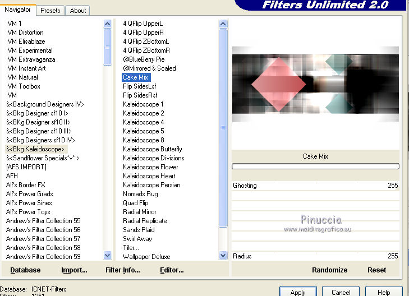Open Filter Info...
Image resolution: width=409 pixels, height=296 pixels.
pos(123,270)
